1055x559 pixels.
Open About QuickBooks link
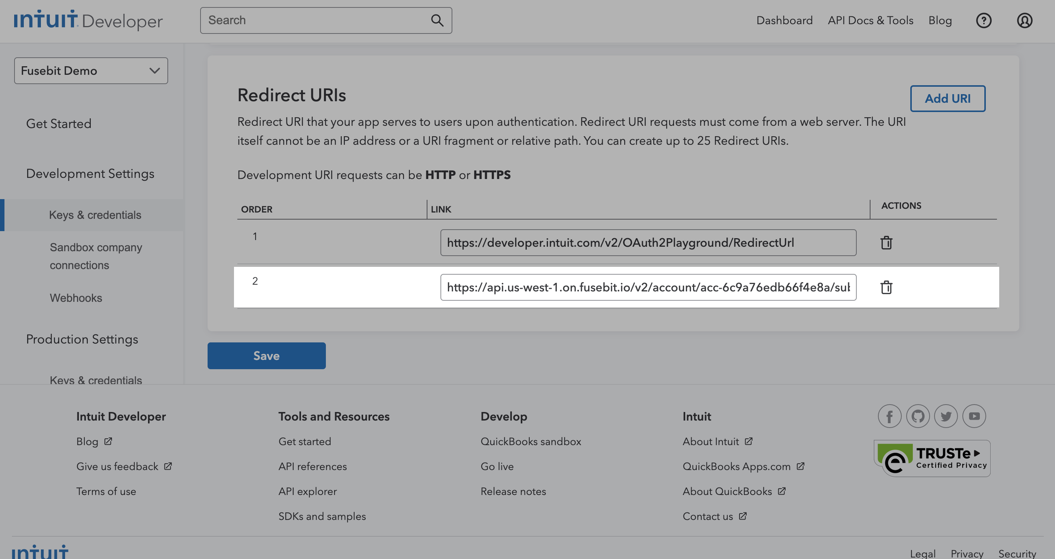(x=734, y=491)
